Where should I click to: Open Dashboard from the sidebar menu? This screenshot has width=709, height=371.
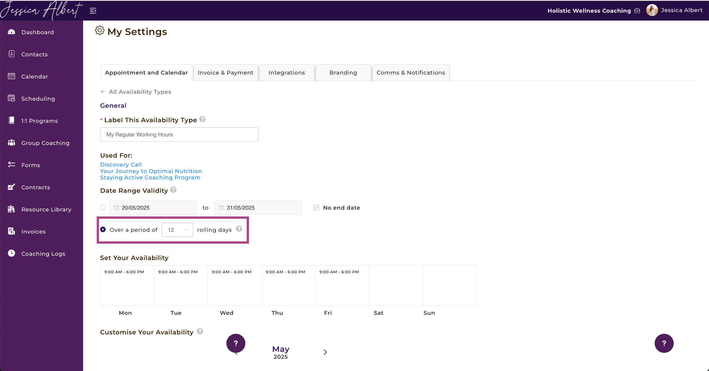pos(38,32)
